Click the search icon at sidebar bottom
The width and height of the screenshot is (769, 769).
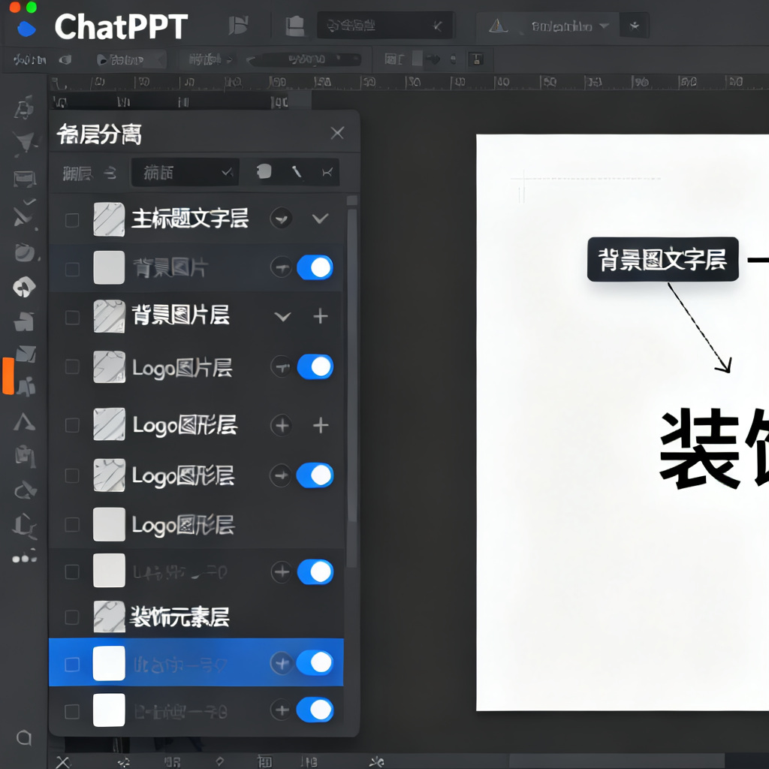24,737
